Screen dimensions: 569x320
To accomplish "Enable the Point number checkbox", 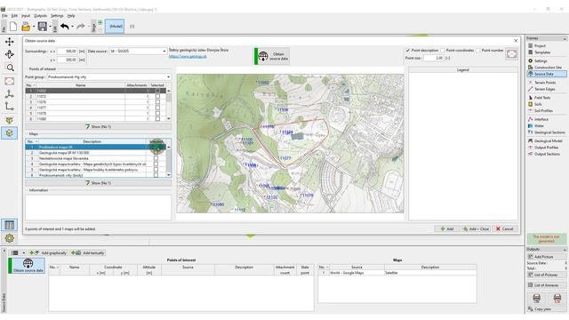I will click(478, 50).
